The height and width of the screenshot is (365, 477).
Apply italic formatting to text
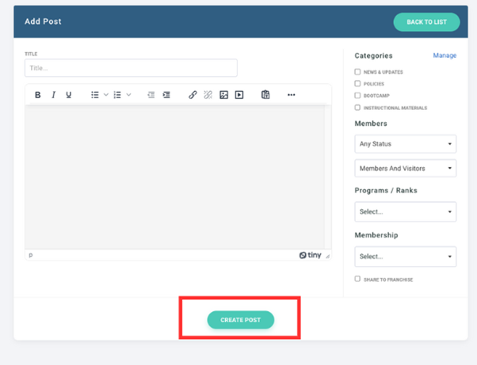(x=53, y=95)
